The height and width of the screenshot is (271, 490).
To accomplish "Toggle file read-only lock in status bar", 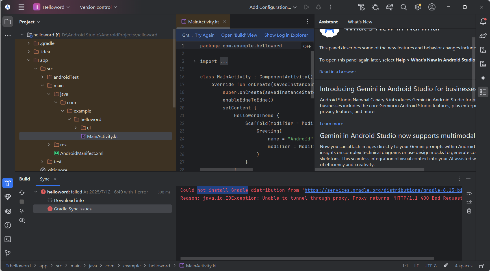I will pos(481,266).
